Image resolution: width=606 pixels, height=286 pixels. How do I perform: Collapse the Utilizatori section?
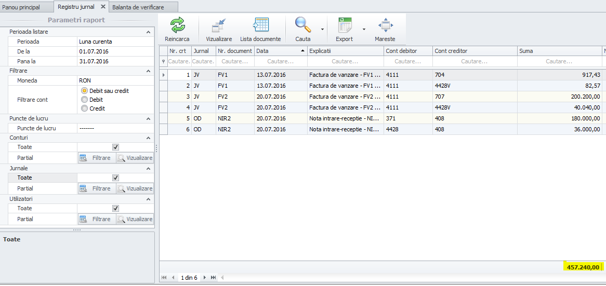pyautogui.click(x=148, y=199)
